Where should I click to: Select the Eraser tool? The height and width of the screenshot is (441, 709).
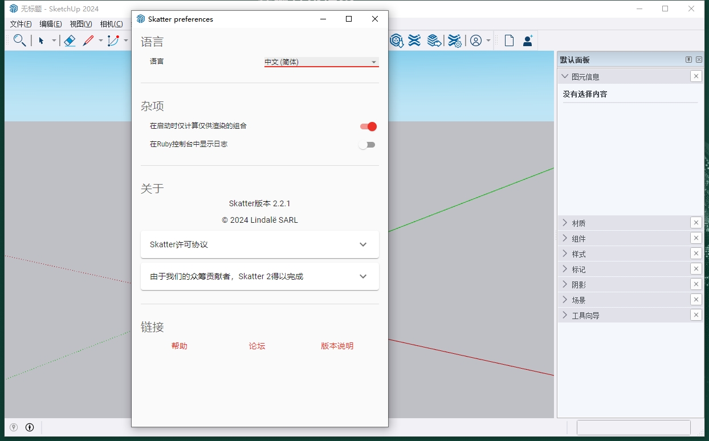pos(70,40)
